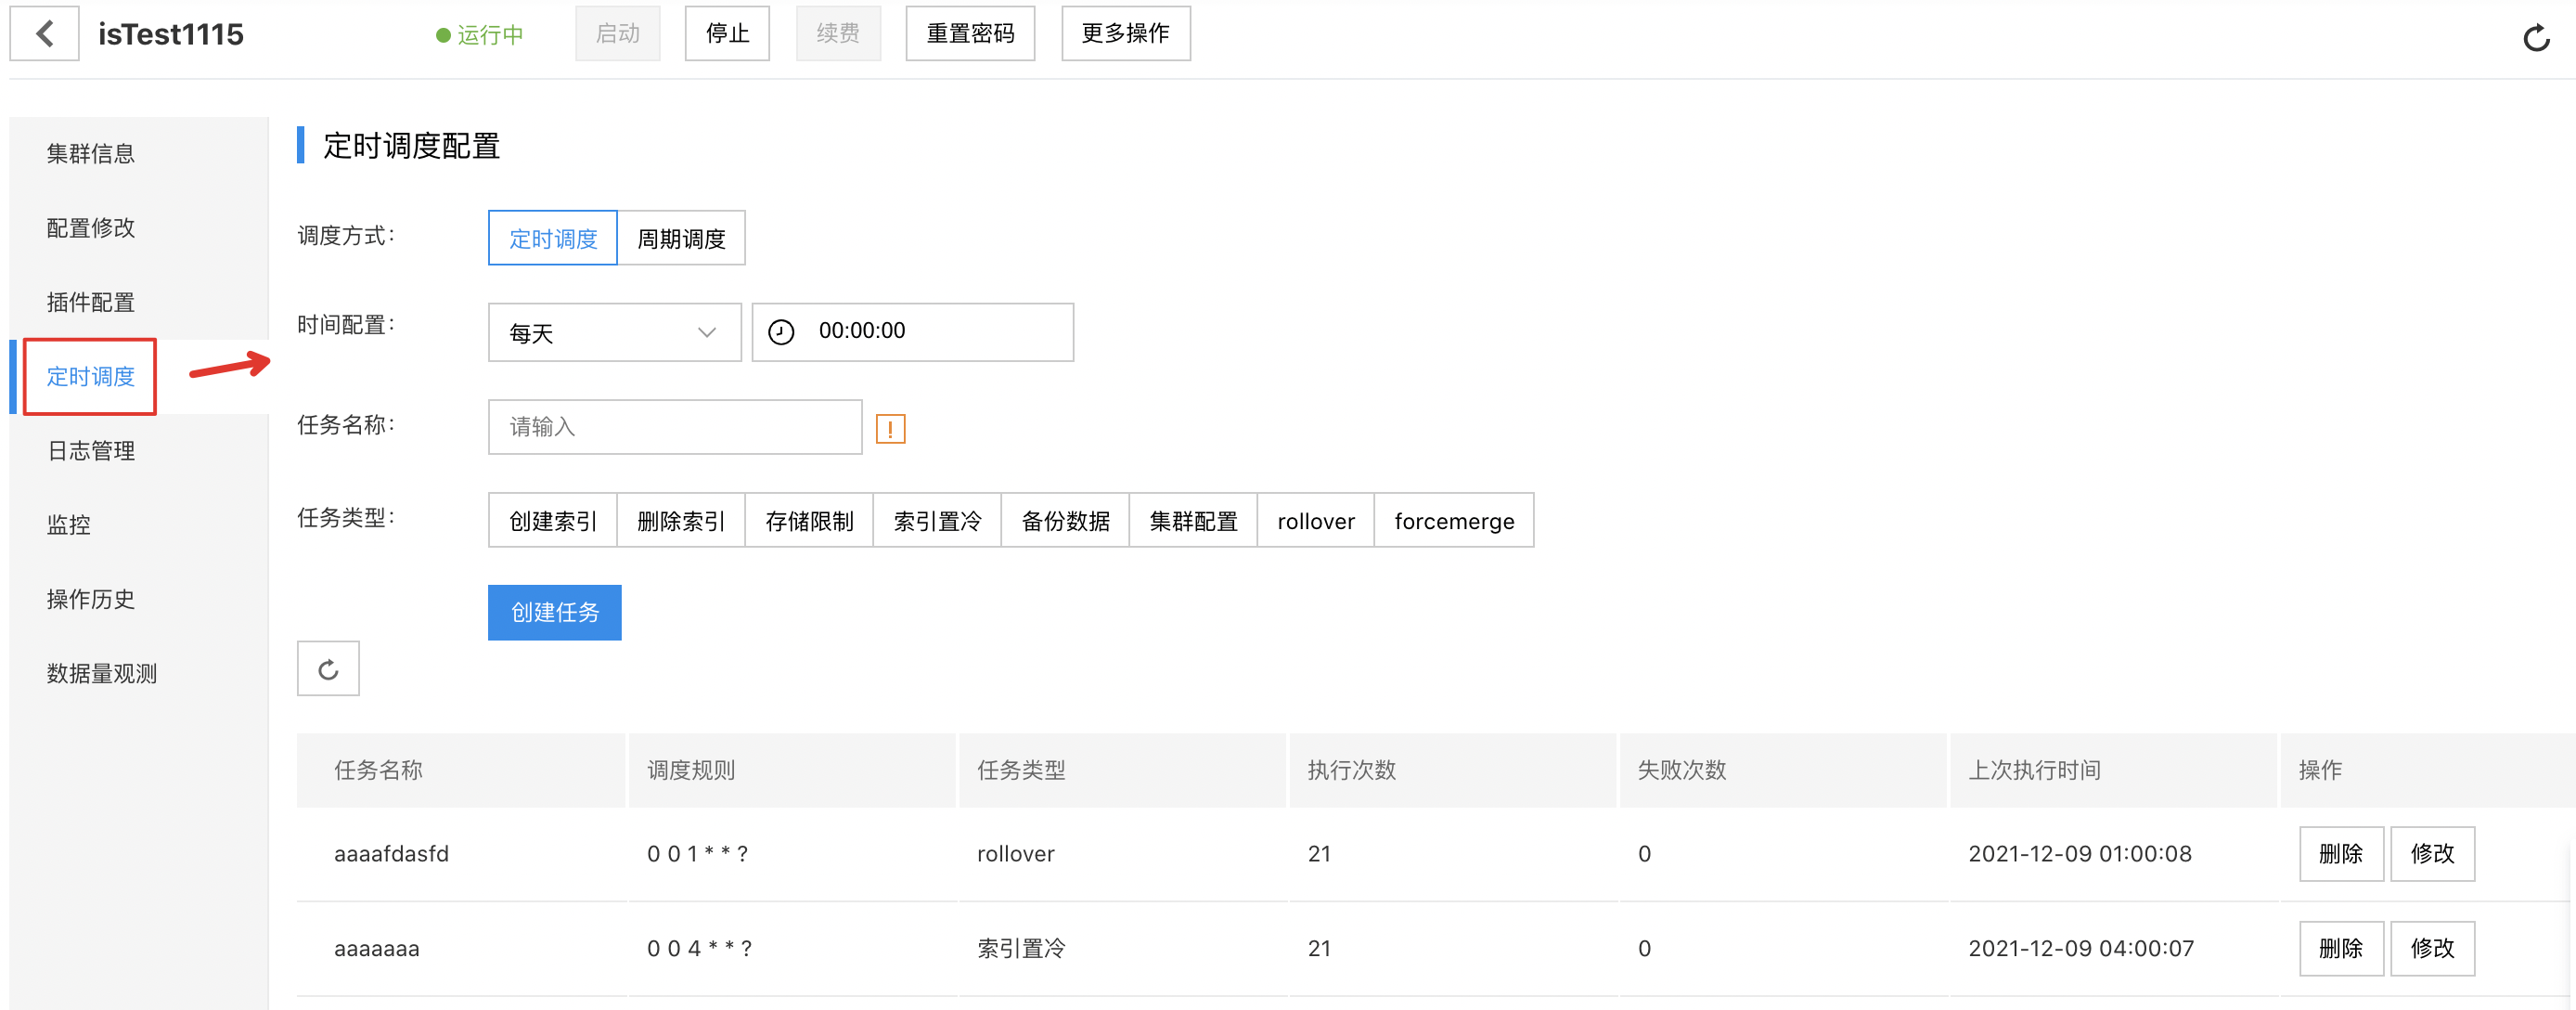Click the clock icon in the time field

click(781, 332)
